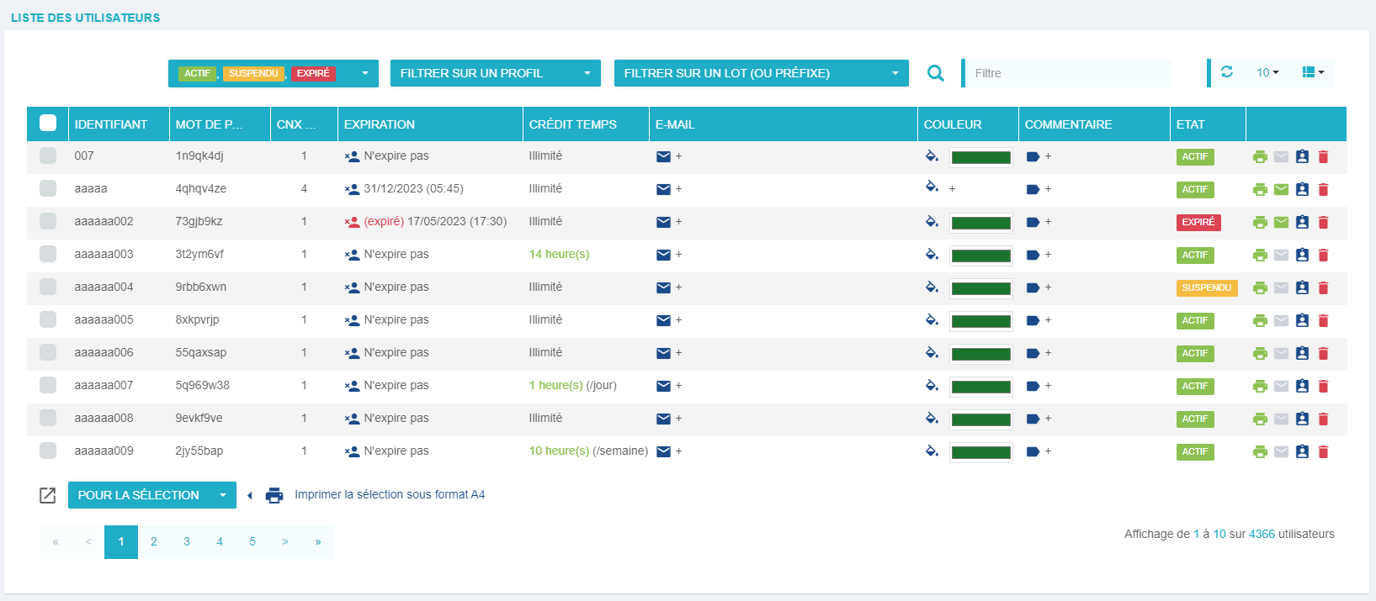Add comment tag for user aaaaaa008
This screenshot has width=1376, height=601.
(1033, 419)
